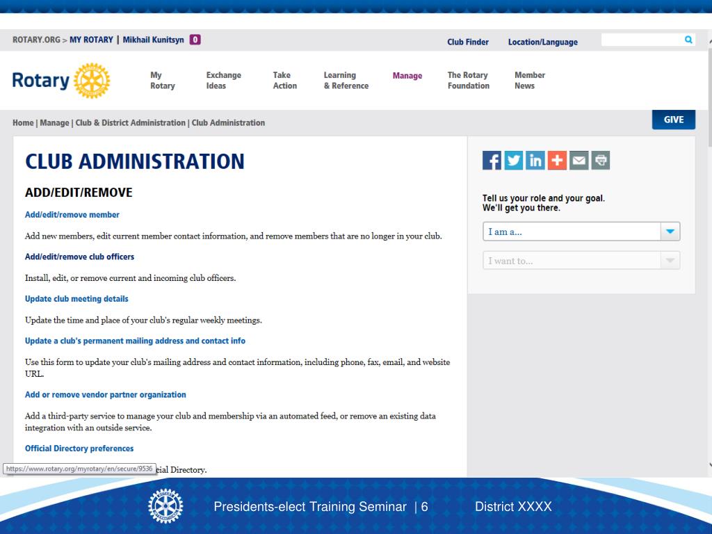Screen dimensions: 712x534
Task: Click Club Administration breadcrumb
Action: tap(228, 122)
